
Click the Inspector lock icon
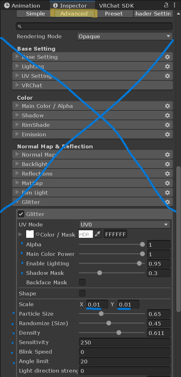click(x=166, y=5)
